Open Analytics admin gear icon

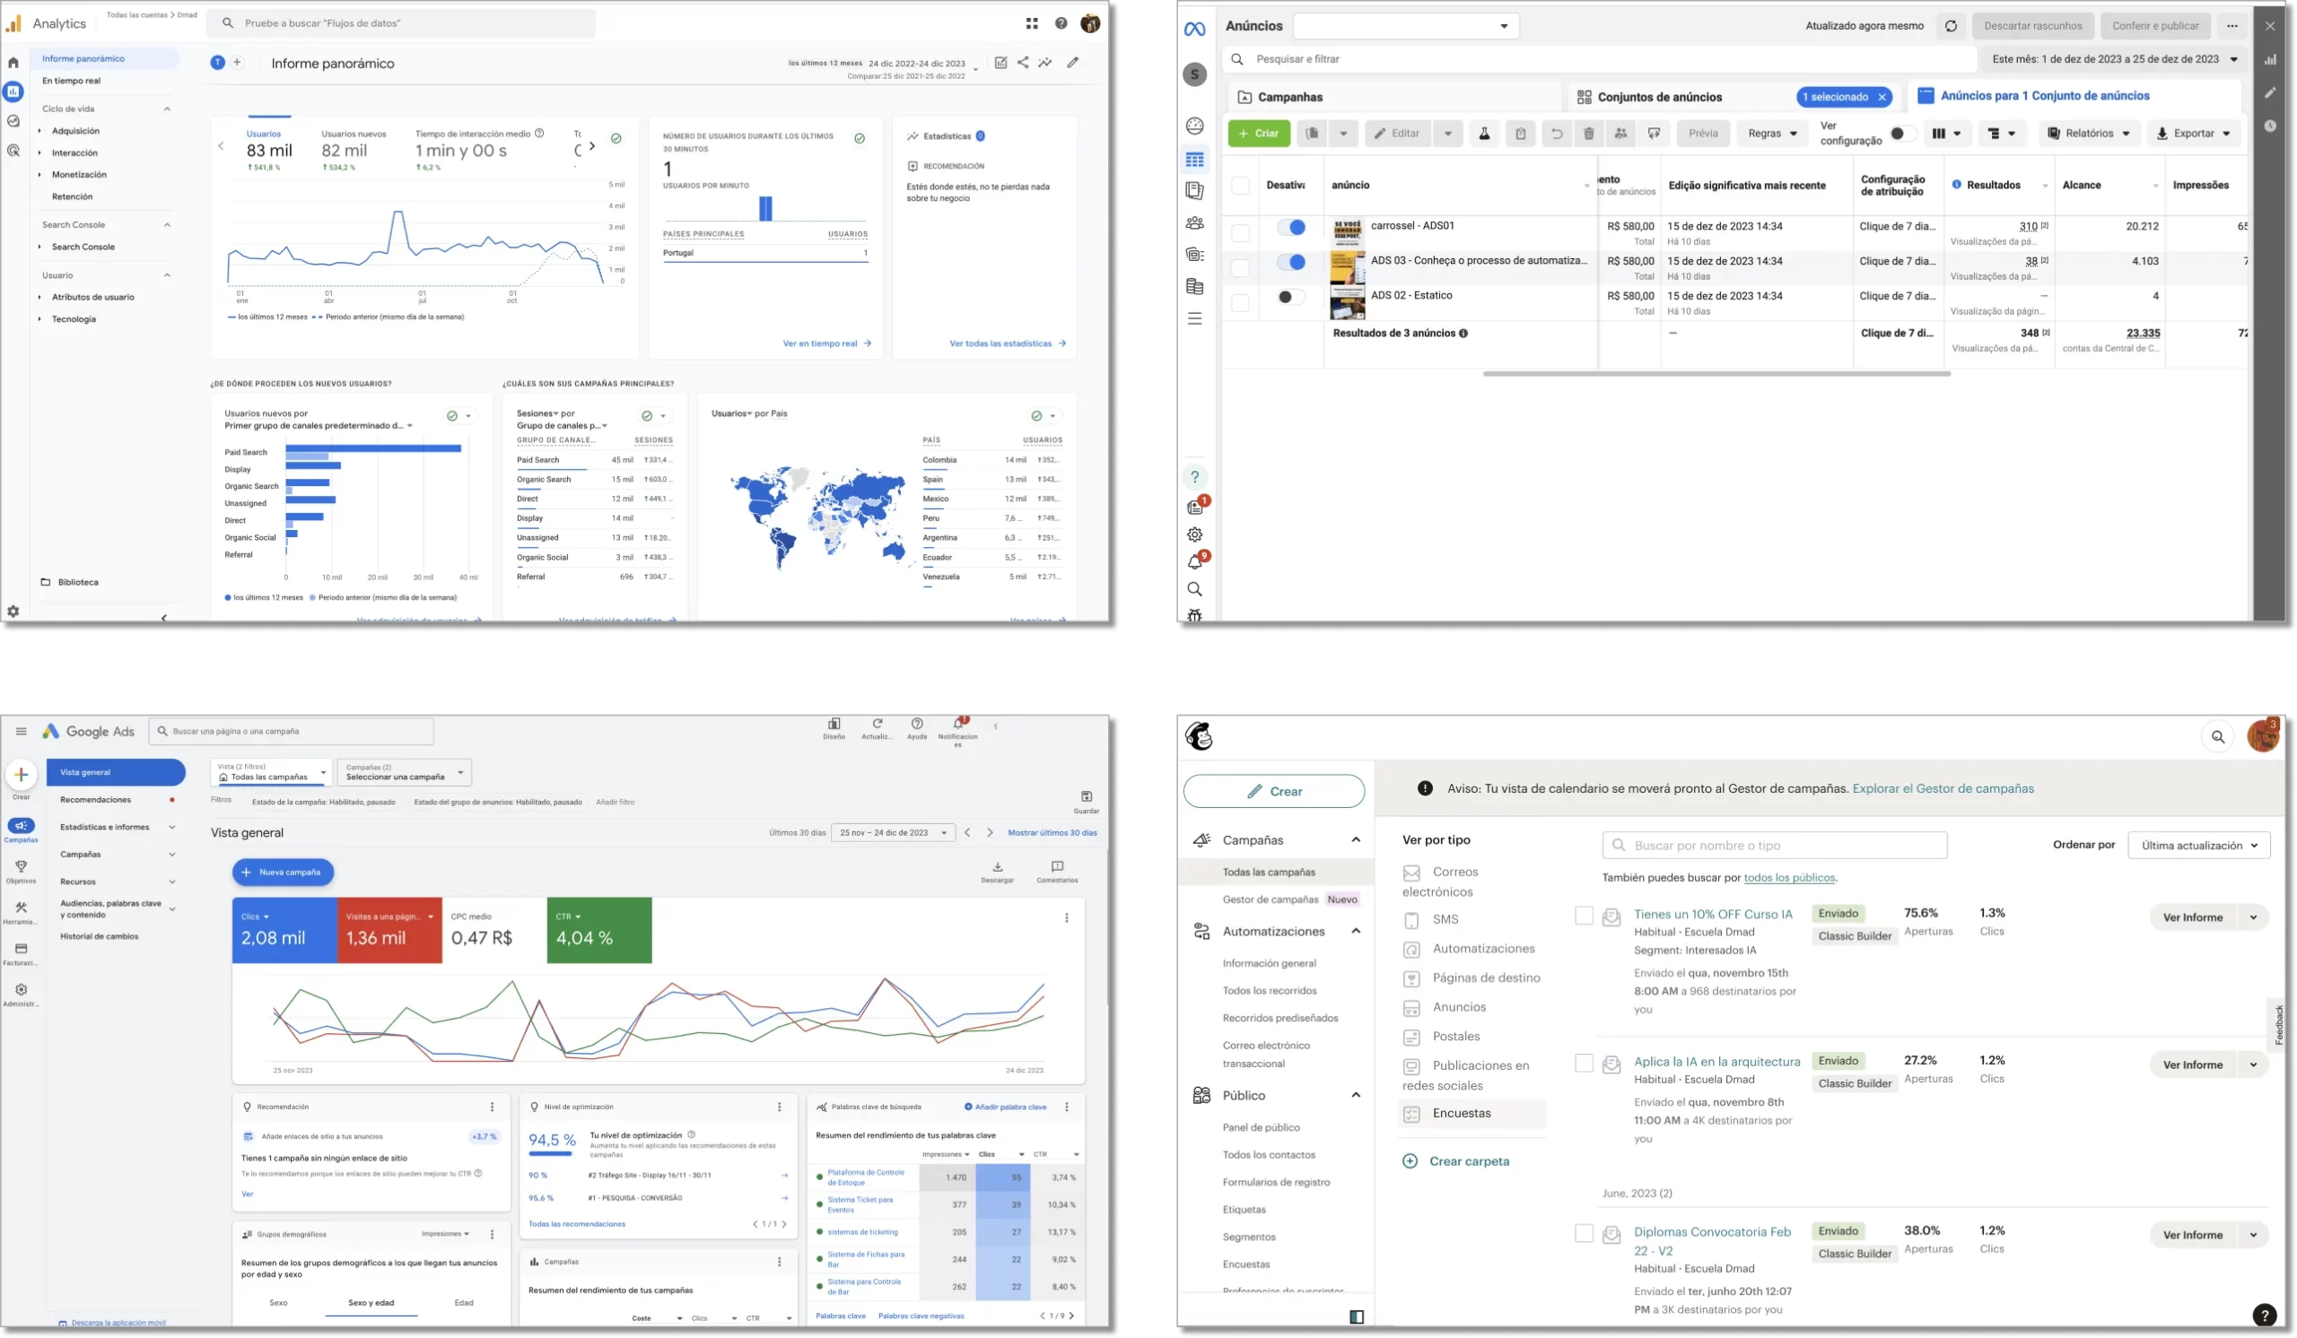tap(13, 612)
